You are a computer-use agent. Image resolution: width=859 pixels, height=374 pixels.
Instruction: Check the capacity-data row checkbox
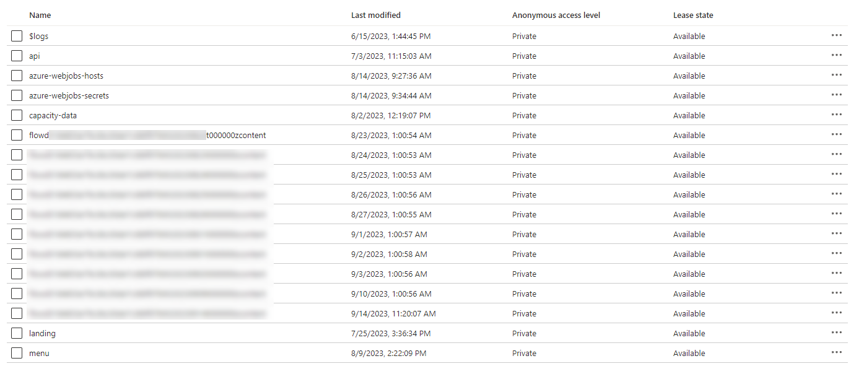point(17,115)
